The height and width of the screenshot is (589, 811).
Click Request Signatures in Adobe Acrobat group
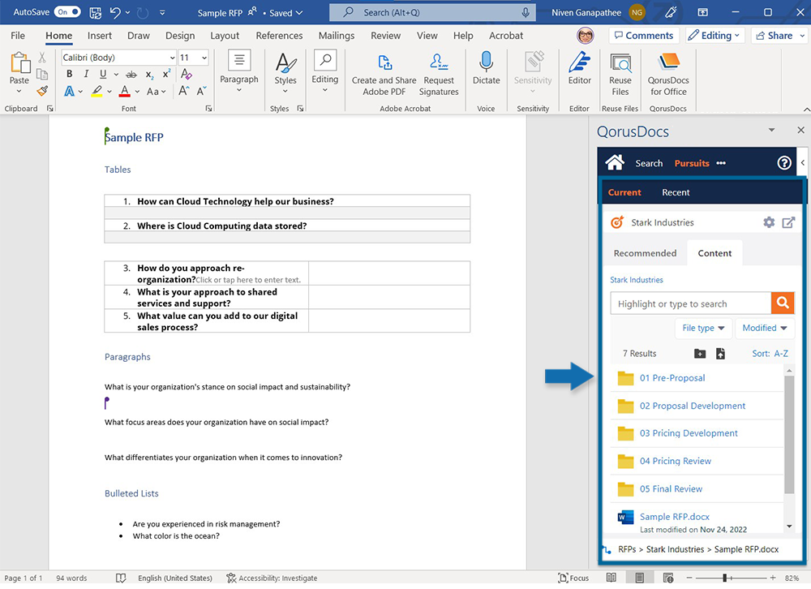coord(439,75)
